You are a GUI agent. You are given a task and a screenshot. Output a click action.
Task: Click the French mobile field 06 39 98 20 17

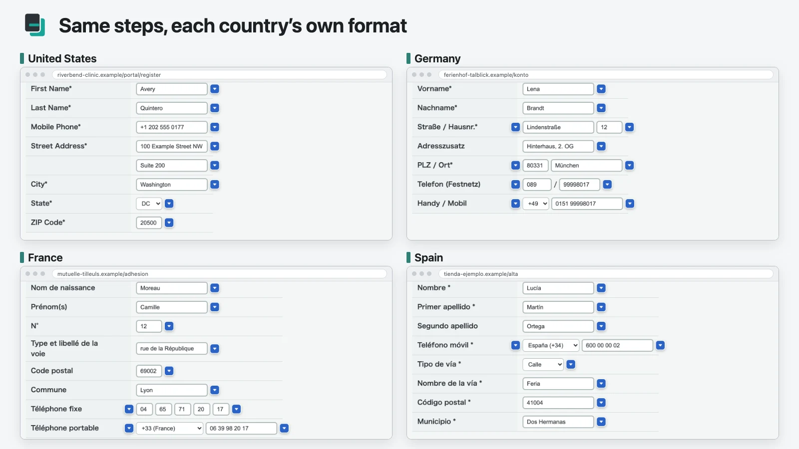click(241, 428)
